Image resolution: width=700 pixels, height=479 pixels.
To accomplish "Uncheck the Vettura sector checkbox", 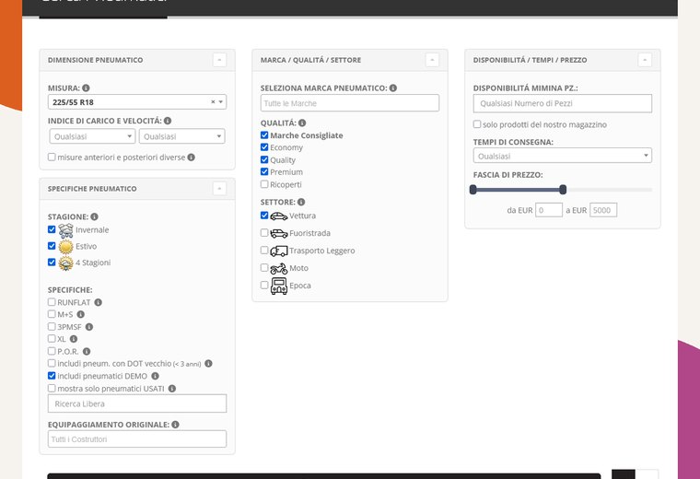I will tap(264, 216).
